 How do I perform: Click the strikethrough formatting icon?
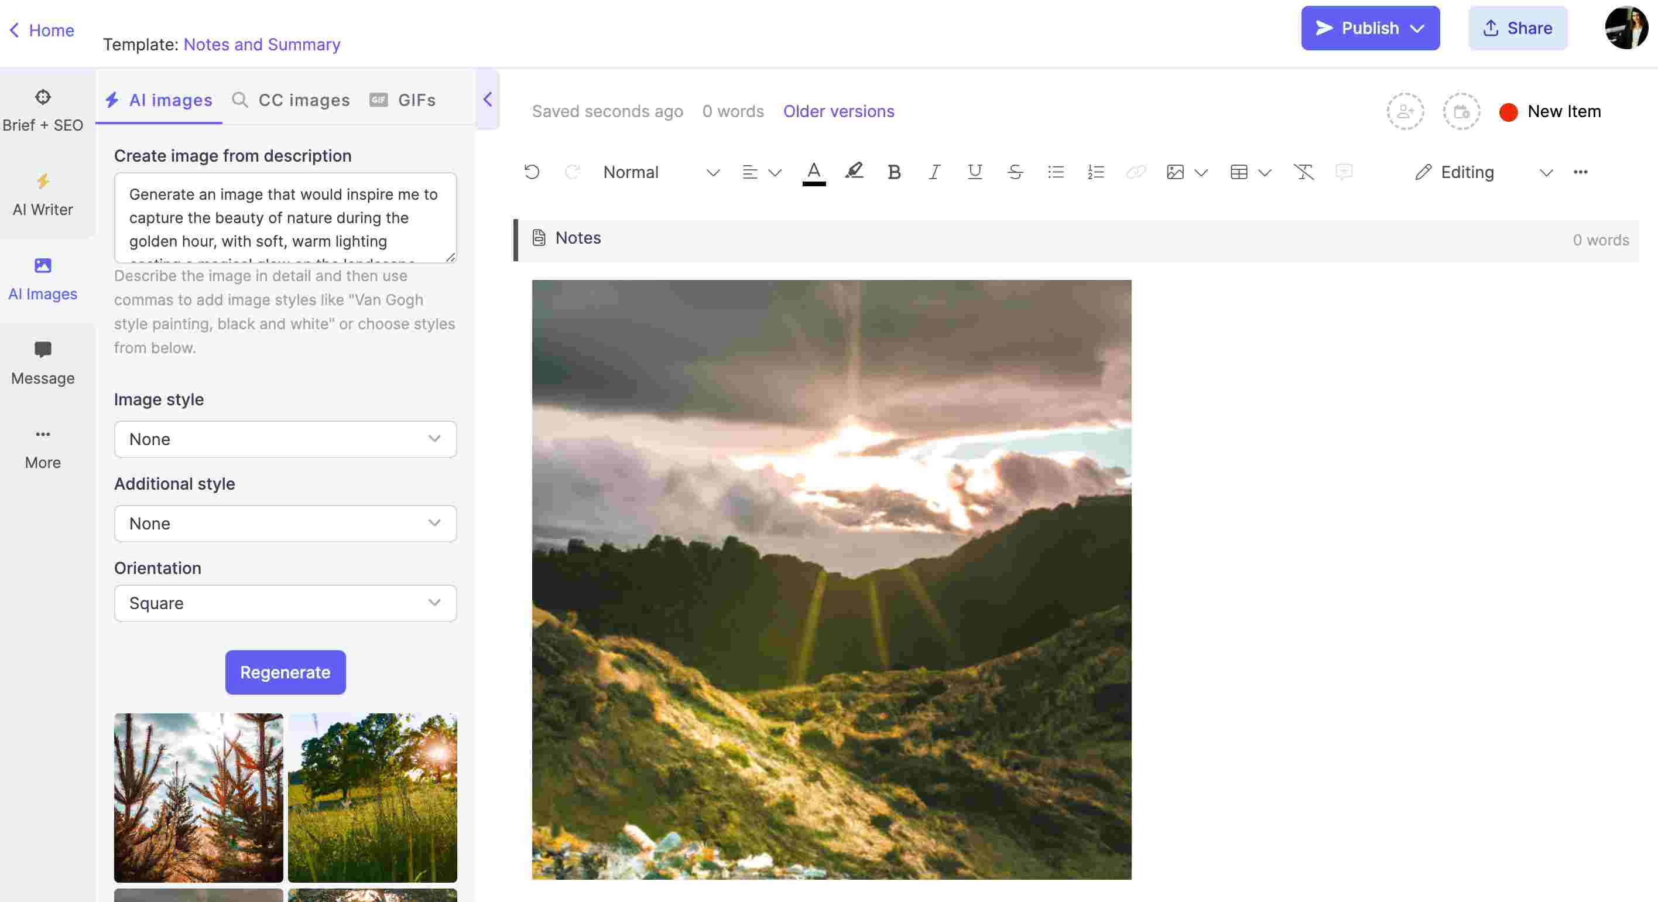(1013, 172)
